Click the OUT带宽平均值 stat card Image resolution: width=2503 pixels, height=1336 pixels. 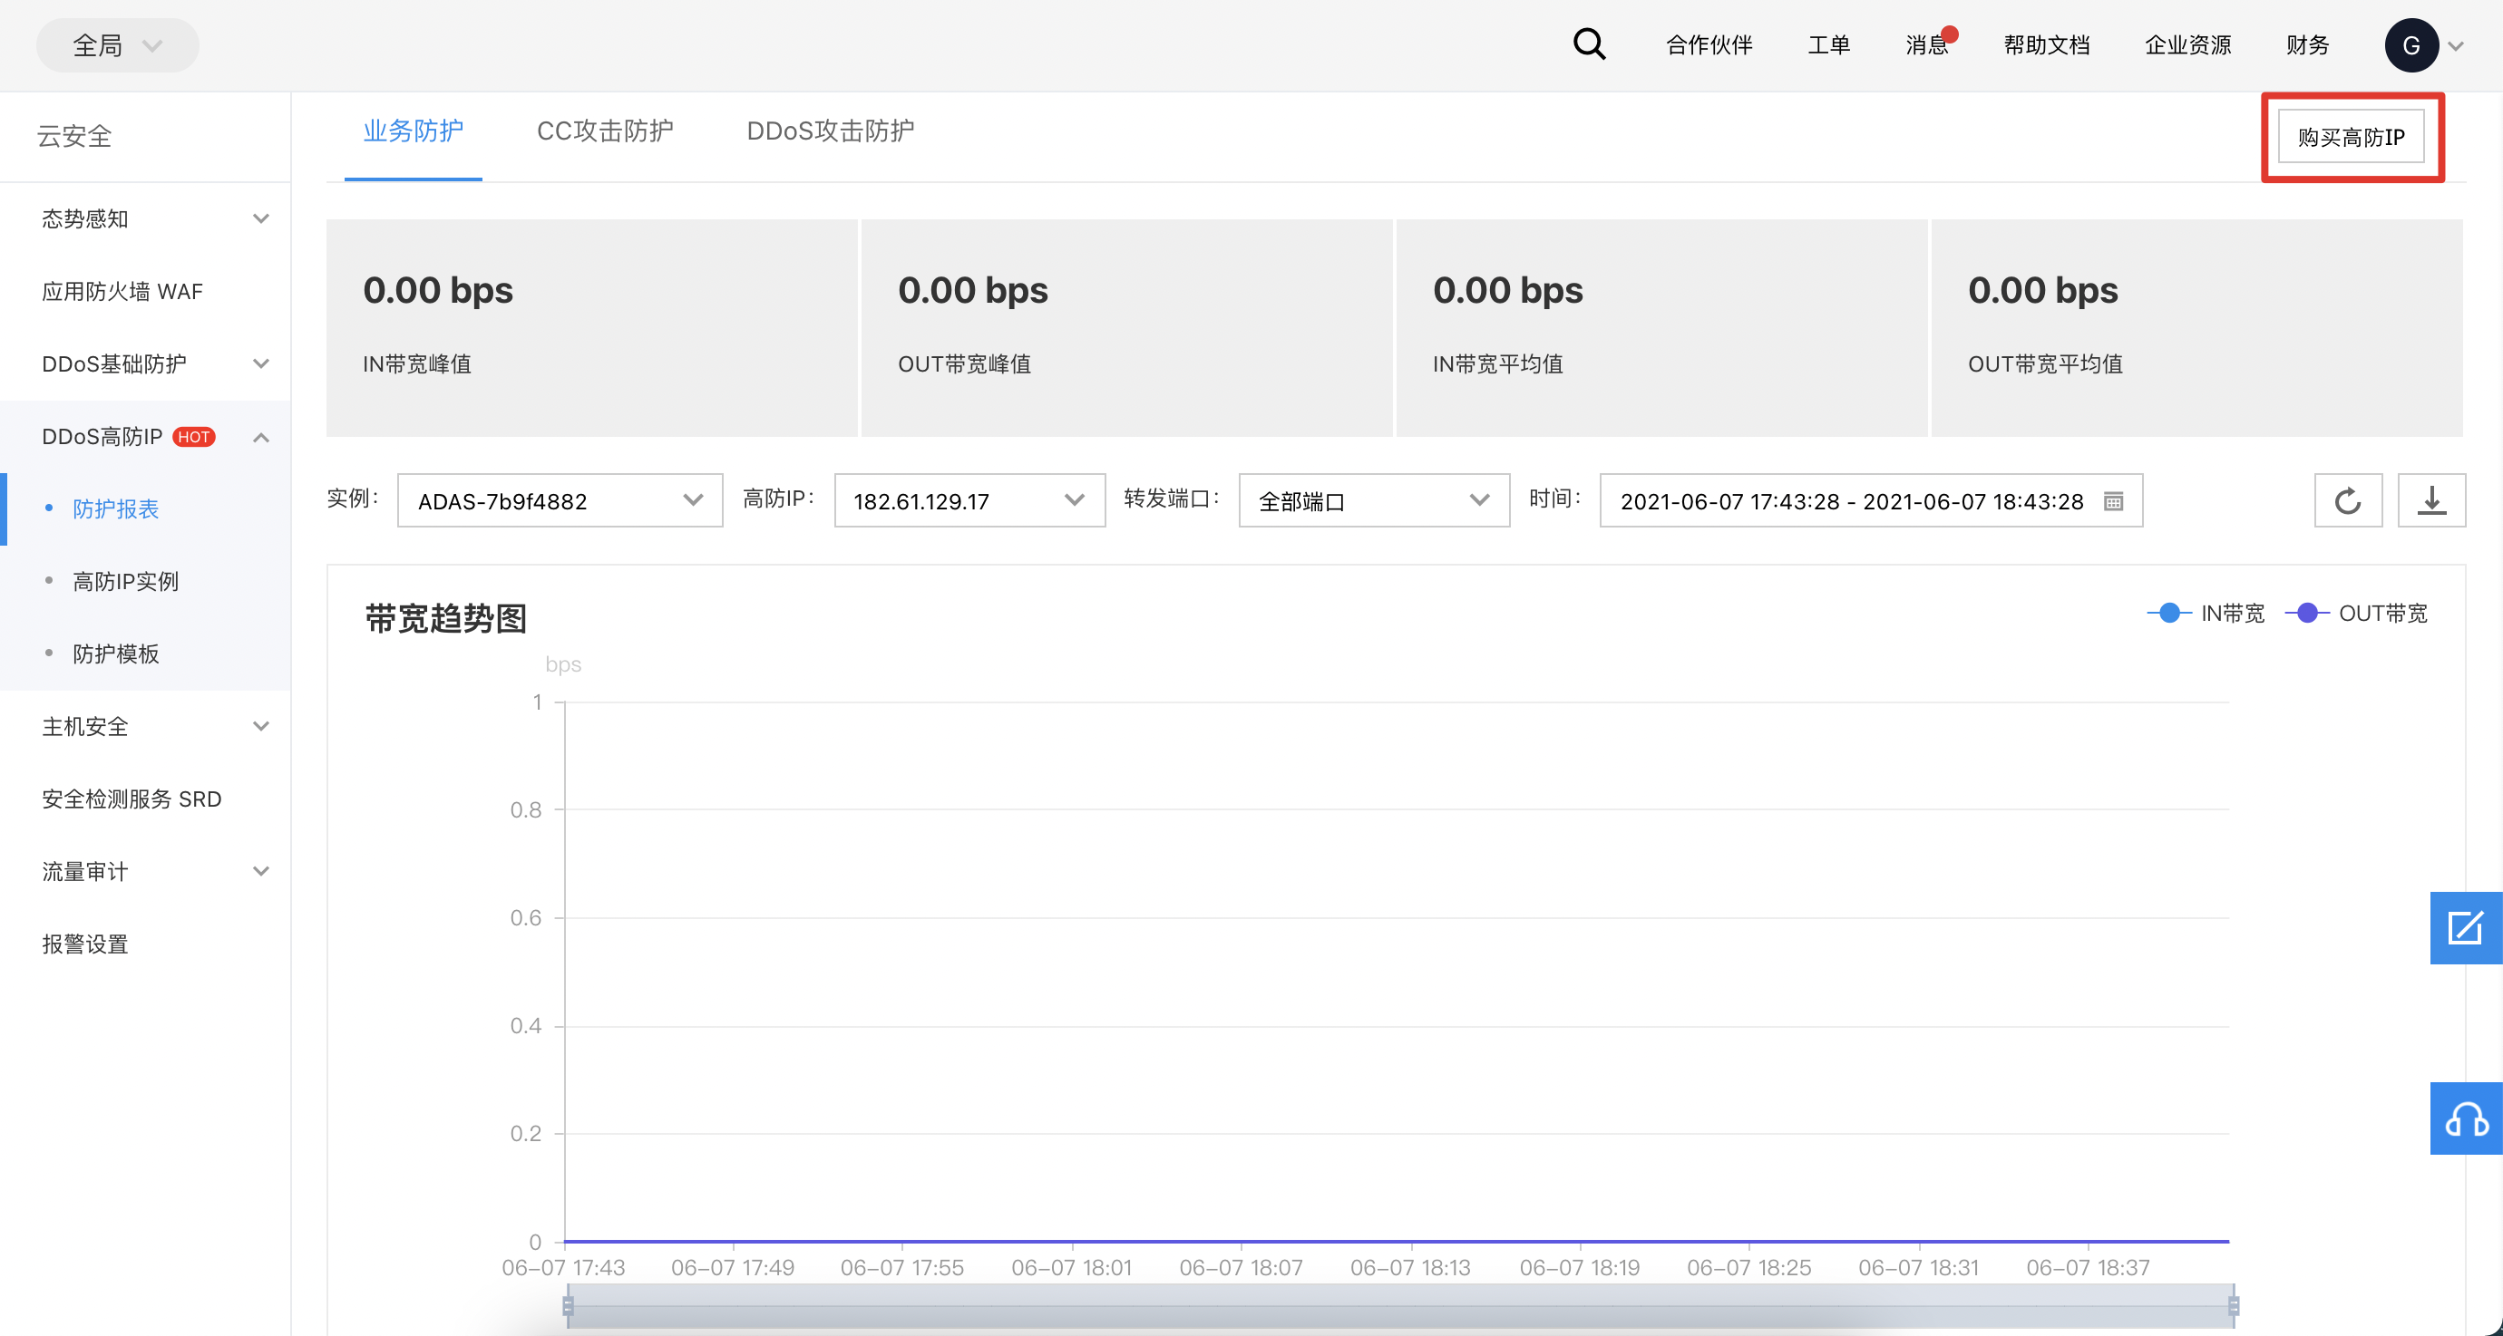pyautogui.click(x=2196, y=328)
